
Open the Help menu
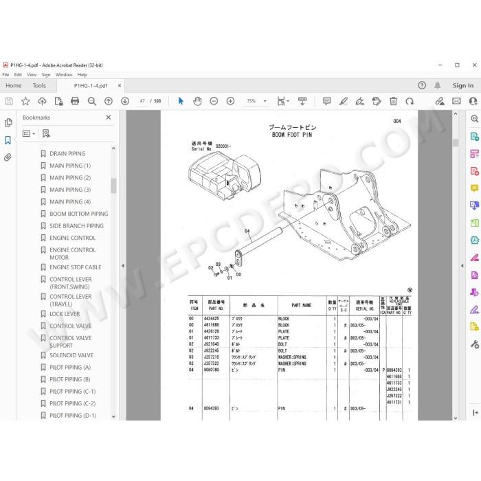(82, 74)
